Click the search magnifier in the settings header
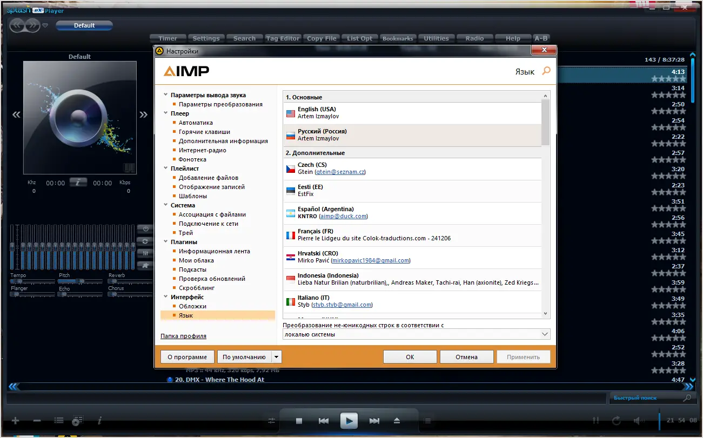703x438 pixels. click(546, 71)
